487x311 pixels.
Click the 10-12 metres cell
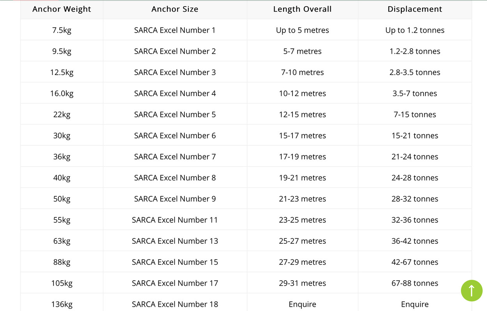point(303,93)
